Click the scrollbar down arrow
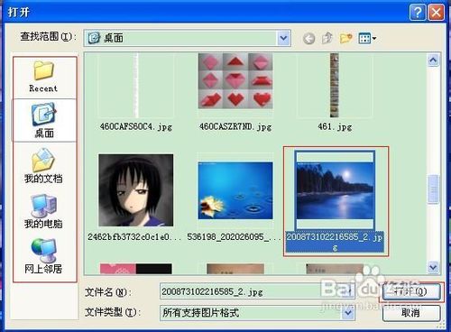The height and width of the screenshot is (332, 451). tap(433, 267)
